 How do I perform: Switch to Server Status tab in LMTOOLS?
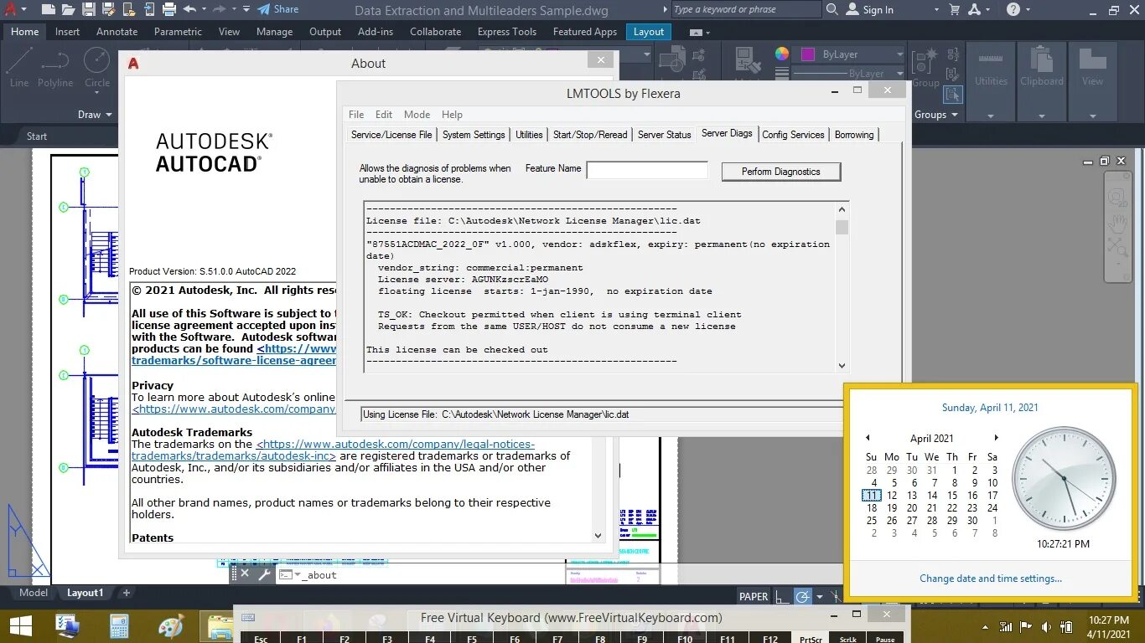(665, 135)
